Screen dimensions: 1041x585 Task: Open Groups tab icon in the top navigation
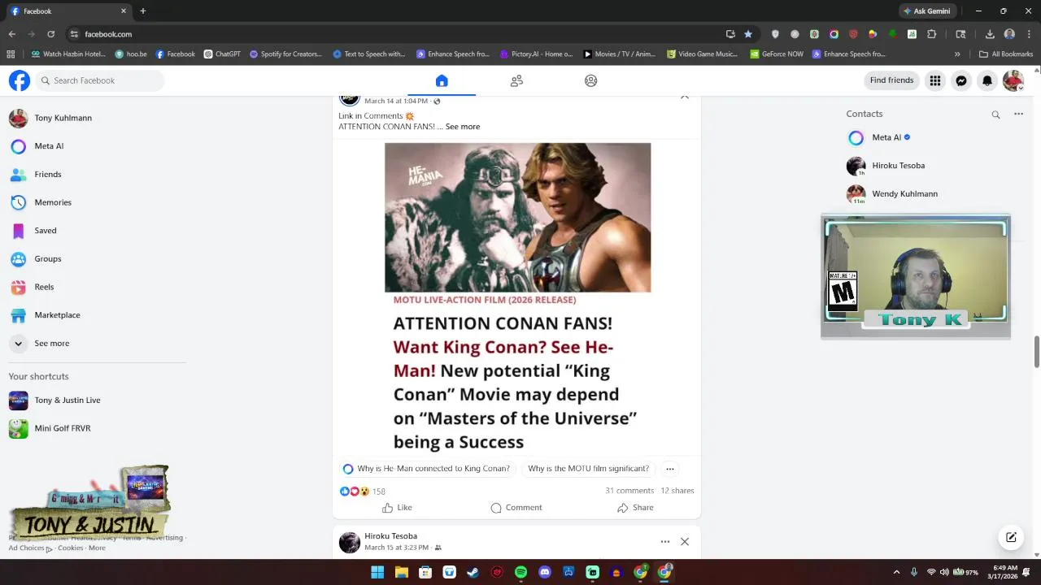(x=591, y=80)
